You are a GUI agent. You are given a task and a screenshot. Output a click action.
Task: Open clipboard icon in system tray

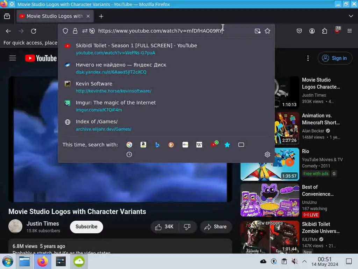284,261
